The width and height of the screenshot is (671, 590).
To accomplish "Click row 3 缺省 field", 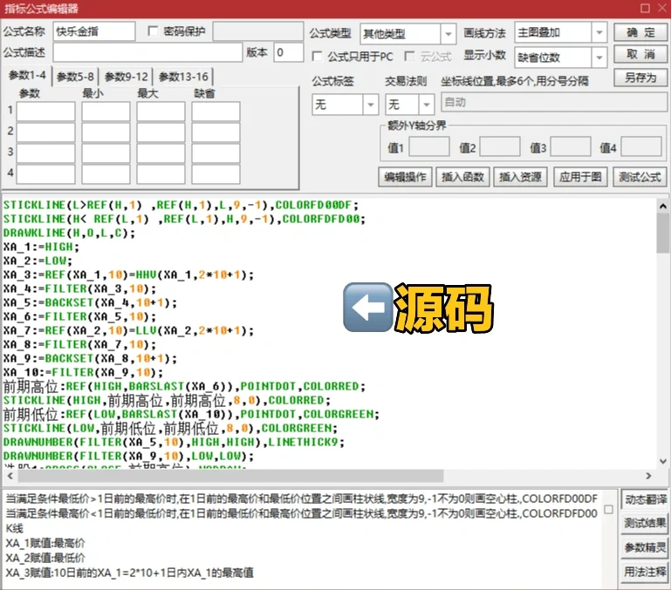I will click(216, 153).
